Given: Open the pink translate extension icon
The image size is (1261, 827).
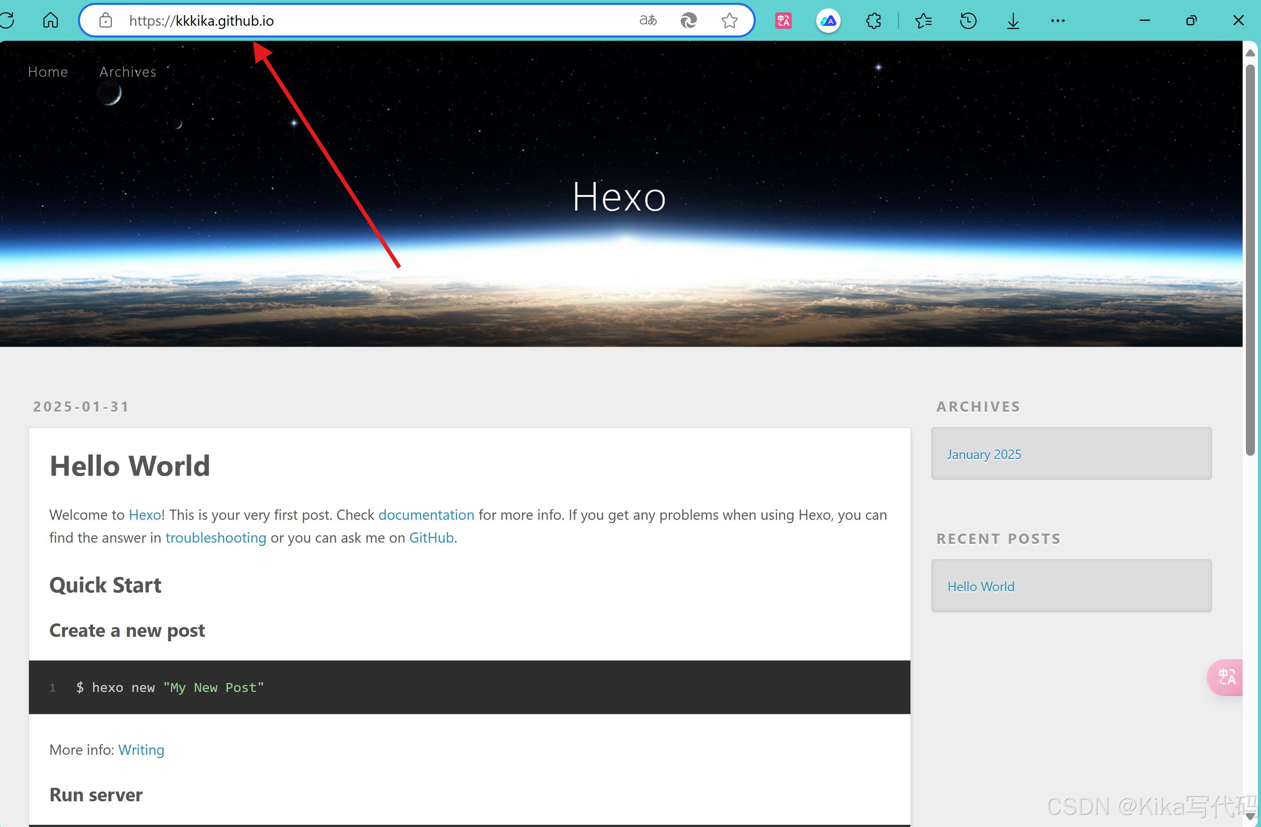Looking at the screenshot, I should (x=783, y=21).
